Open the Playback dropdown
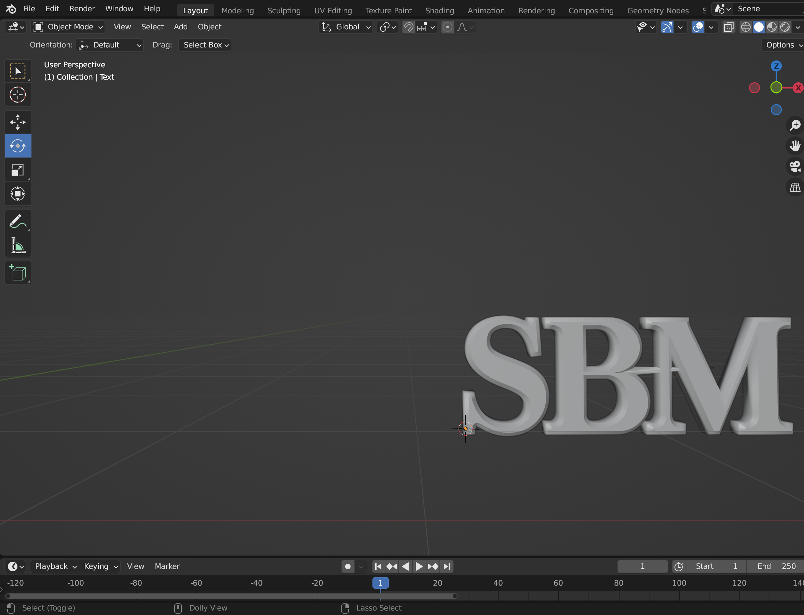804x615 pixels. tap(55, 566)
